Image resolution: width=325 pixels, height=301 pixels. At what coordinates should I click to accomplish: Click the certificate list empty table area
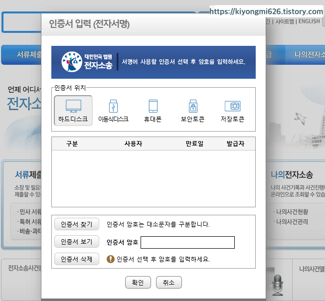pos(154,178)
